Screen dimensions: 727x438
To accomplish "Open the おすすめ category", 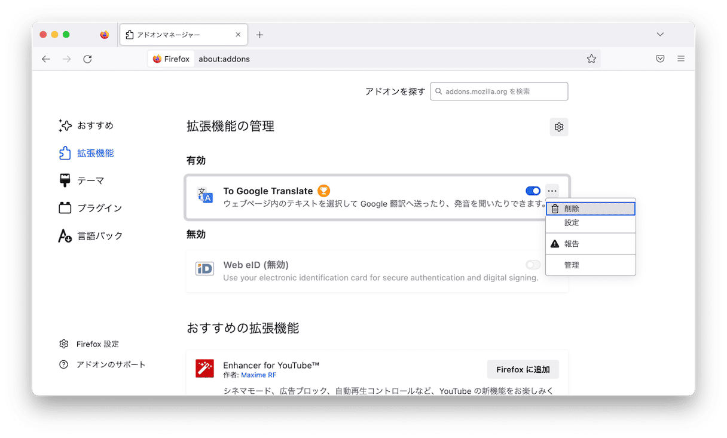I will (x=86, y=125).
